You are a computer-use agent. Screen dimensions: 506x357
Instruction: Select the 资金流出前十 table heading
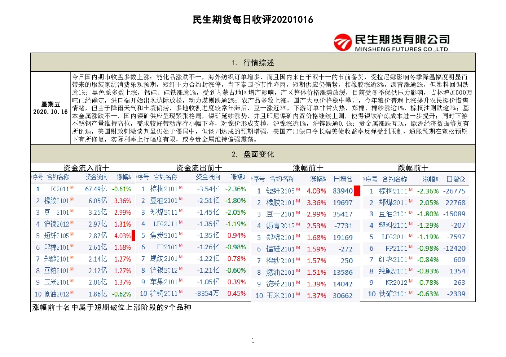click(199, 168)
